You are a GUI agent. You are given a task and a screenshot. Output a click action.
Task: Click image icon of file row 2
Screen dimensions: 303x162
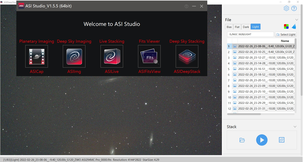(235, 52)
